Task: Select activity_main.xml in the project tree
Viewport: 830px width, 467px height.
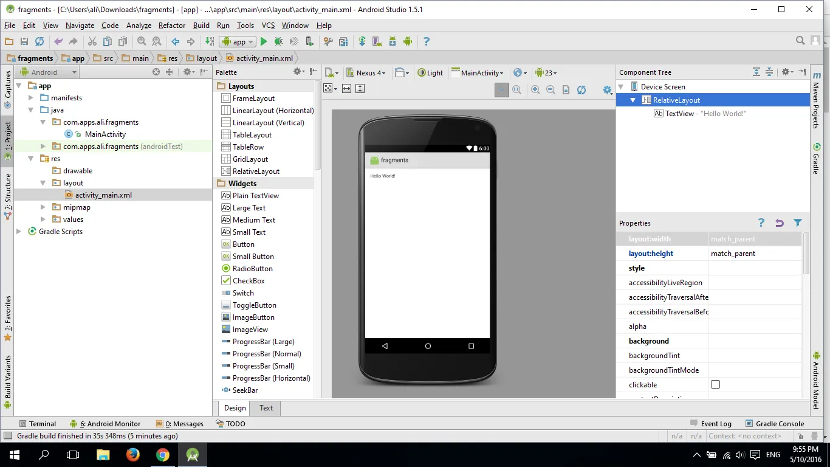Action: [x=103, y=195]
